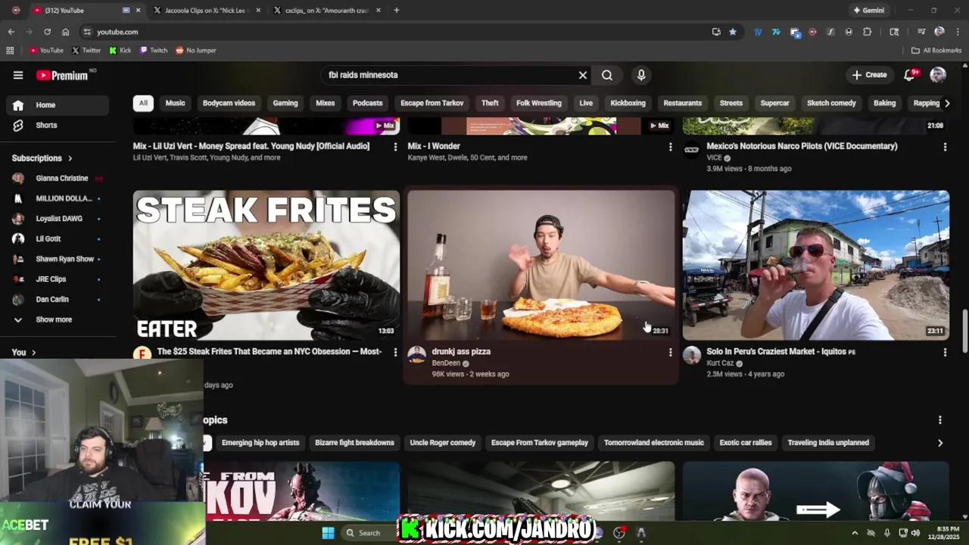
Task: Open the All Bookmarks folder
Action: (x=936, y=50)
